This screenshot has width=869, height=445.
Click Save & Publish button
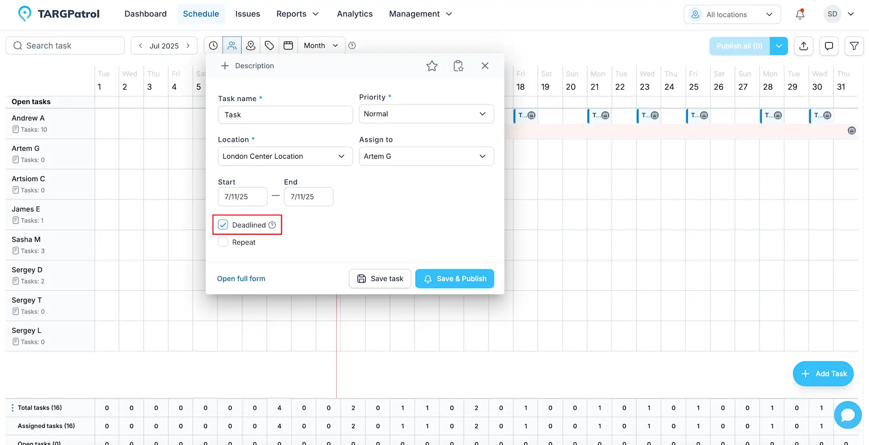[x=454, y=279]
